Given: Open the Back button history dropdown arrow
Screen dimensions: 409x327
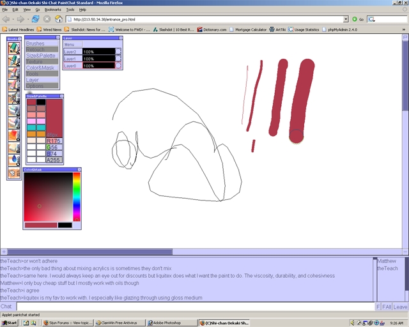Looking at the screenshot, I should [x=13, y=19].
